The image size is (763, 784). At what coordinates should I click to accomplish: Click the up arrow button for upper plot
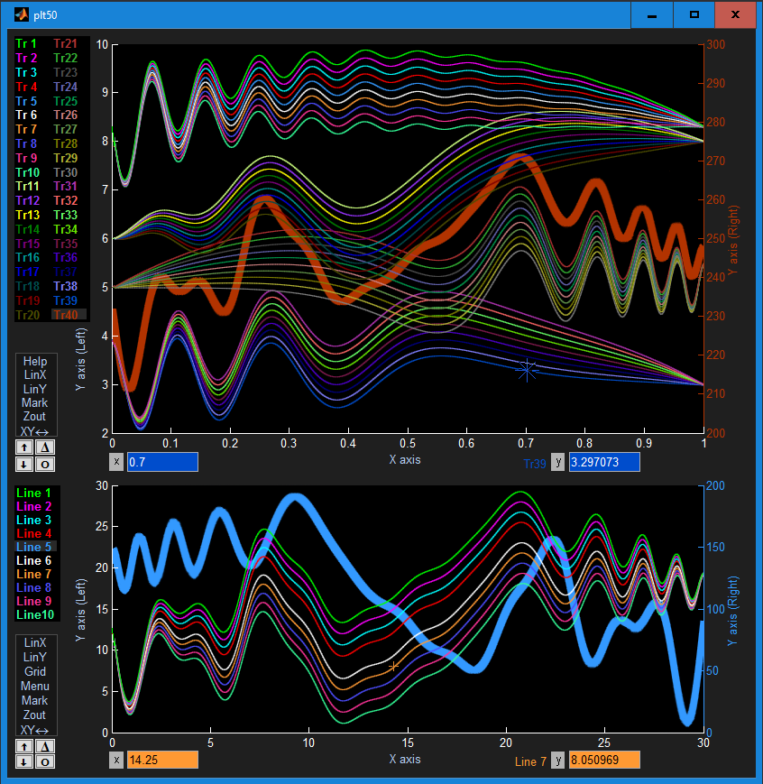click(24, 447)
